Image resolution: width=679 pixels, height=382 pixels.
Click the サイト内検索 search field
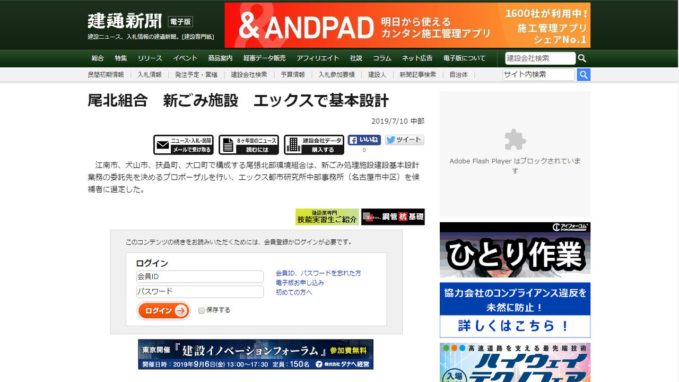[x=538, y=75]
